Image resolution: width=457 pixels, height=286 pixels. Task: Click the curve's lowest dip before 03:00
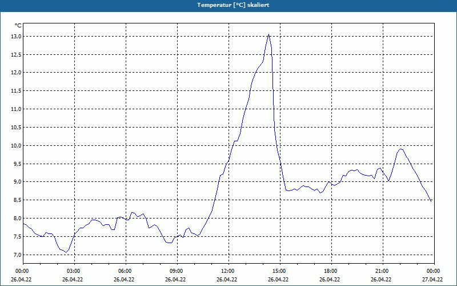tap(66, 252)
